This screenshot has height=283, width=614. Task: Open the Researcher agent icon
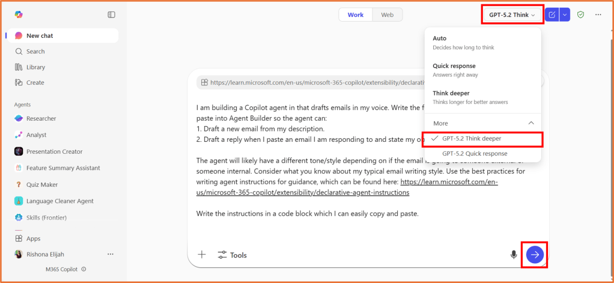[x=19, y=118]
